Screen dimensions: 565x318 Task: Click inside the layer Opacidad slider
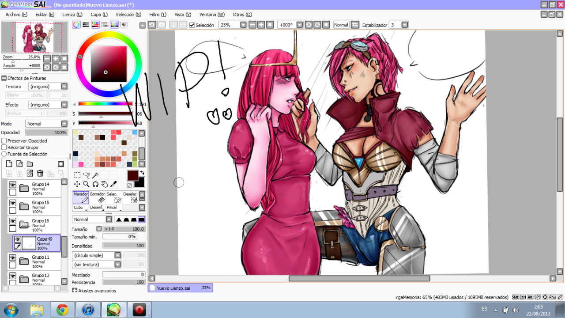click(46, 132)
